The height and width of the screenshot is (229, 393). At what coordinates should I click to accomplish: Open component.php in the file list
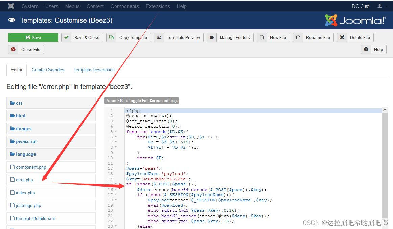(x=51, y=167)
